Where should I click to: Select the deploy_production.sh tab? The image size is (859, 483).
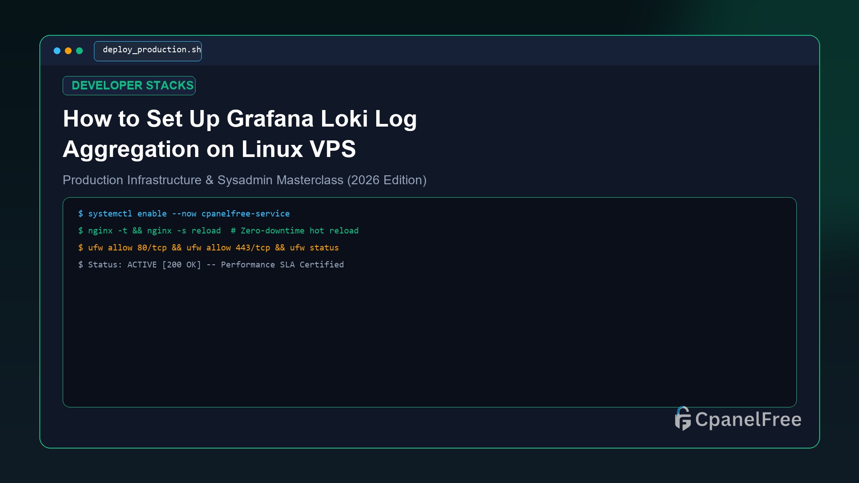pos(148,51)
